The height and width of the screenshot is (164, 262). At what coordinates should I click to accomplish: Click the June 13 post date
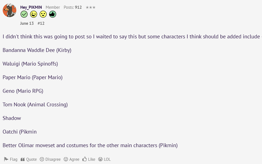(27, 23)
